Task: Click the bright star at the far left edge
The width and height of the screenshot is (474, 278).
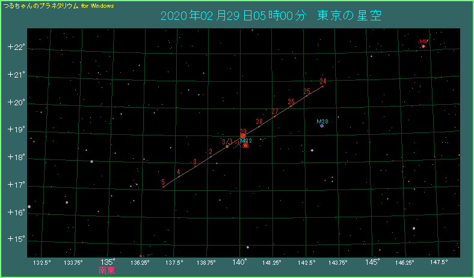Action: click(29, 206)
